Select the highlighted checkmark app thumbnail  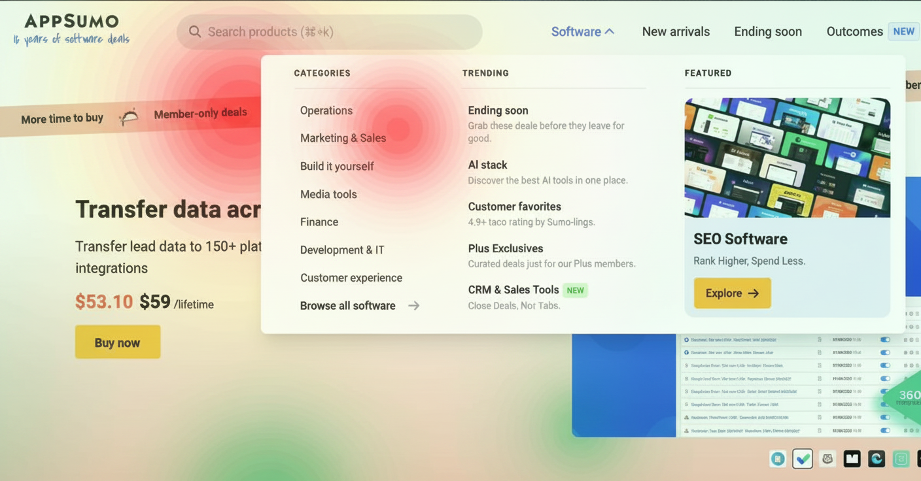[803, 459]
